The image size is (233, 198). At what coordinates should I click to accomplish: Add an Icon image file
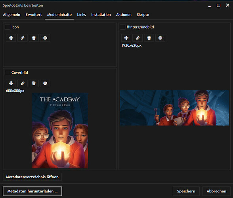[11, 38]
